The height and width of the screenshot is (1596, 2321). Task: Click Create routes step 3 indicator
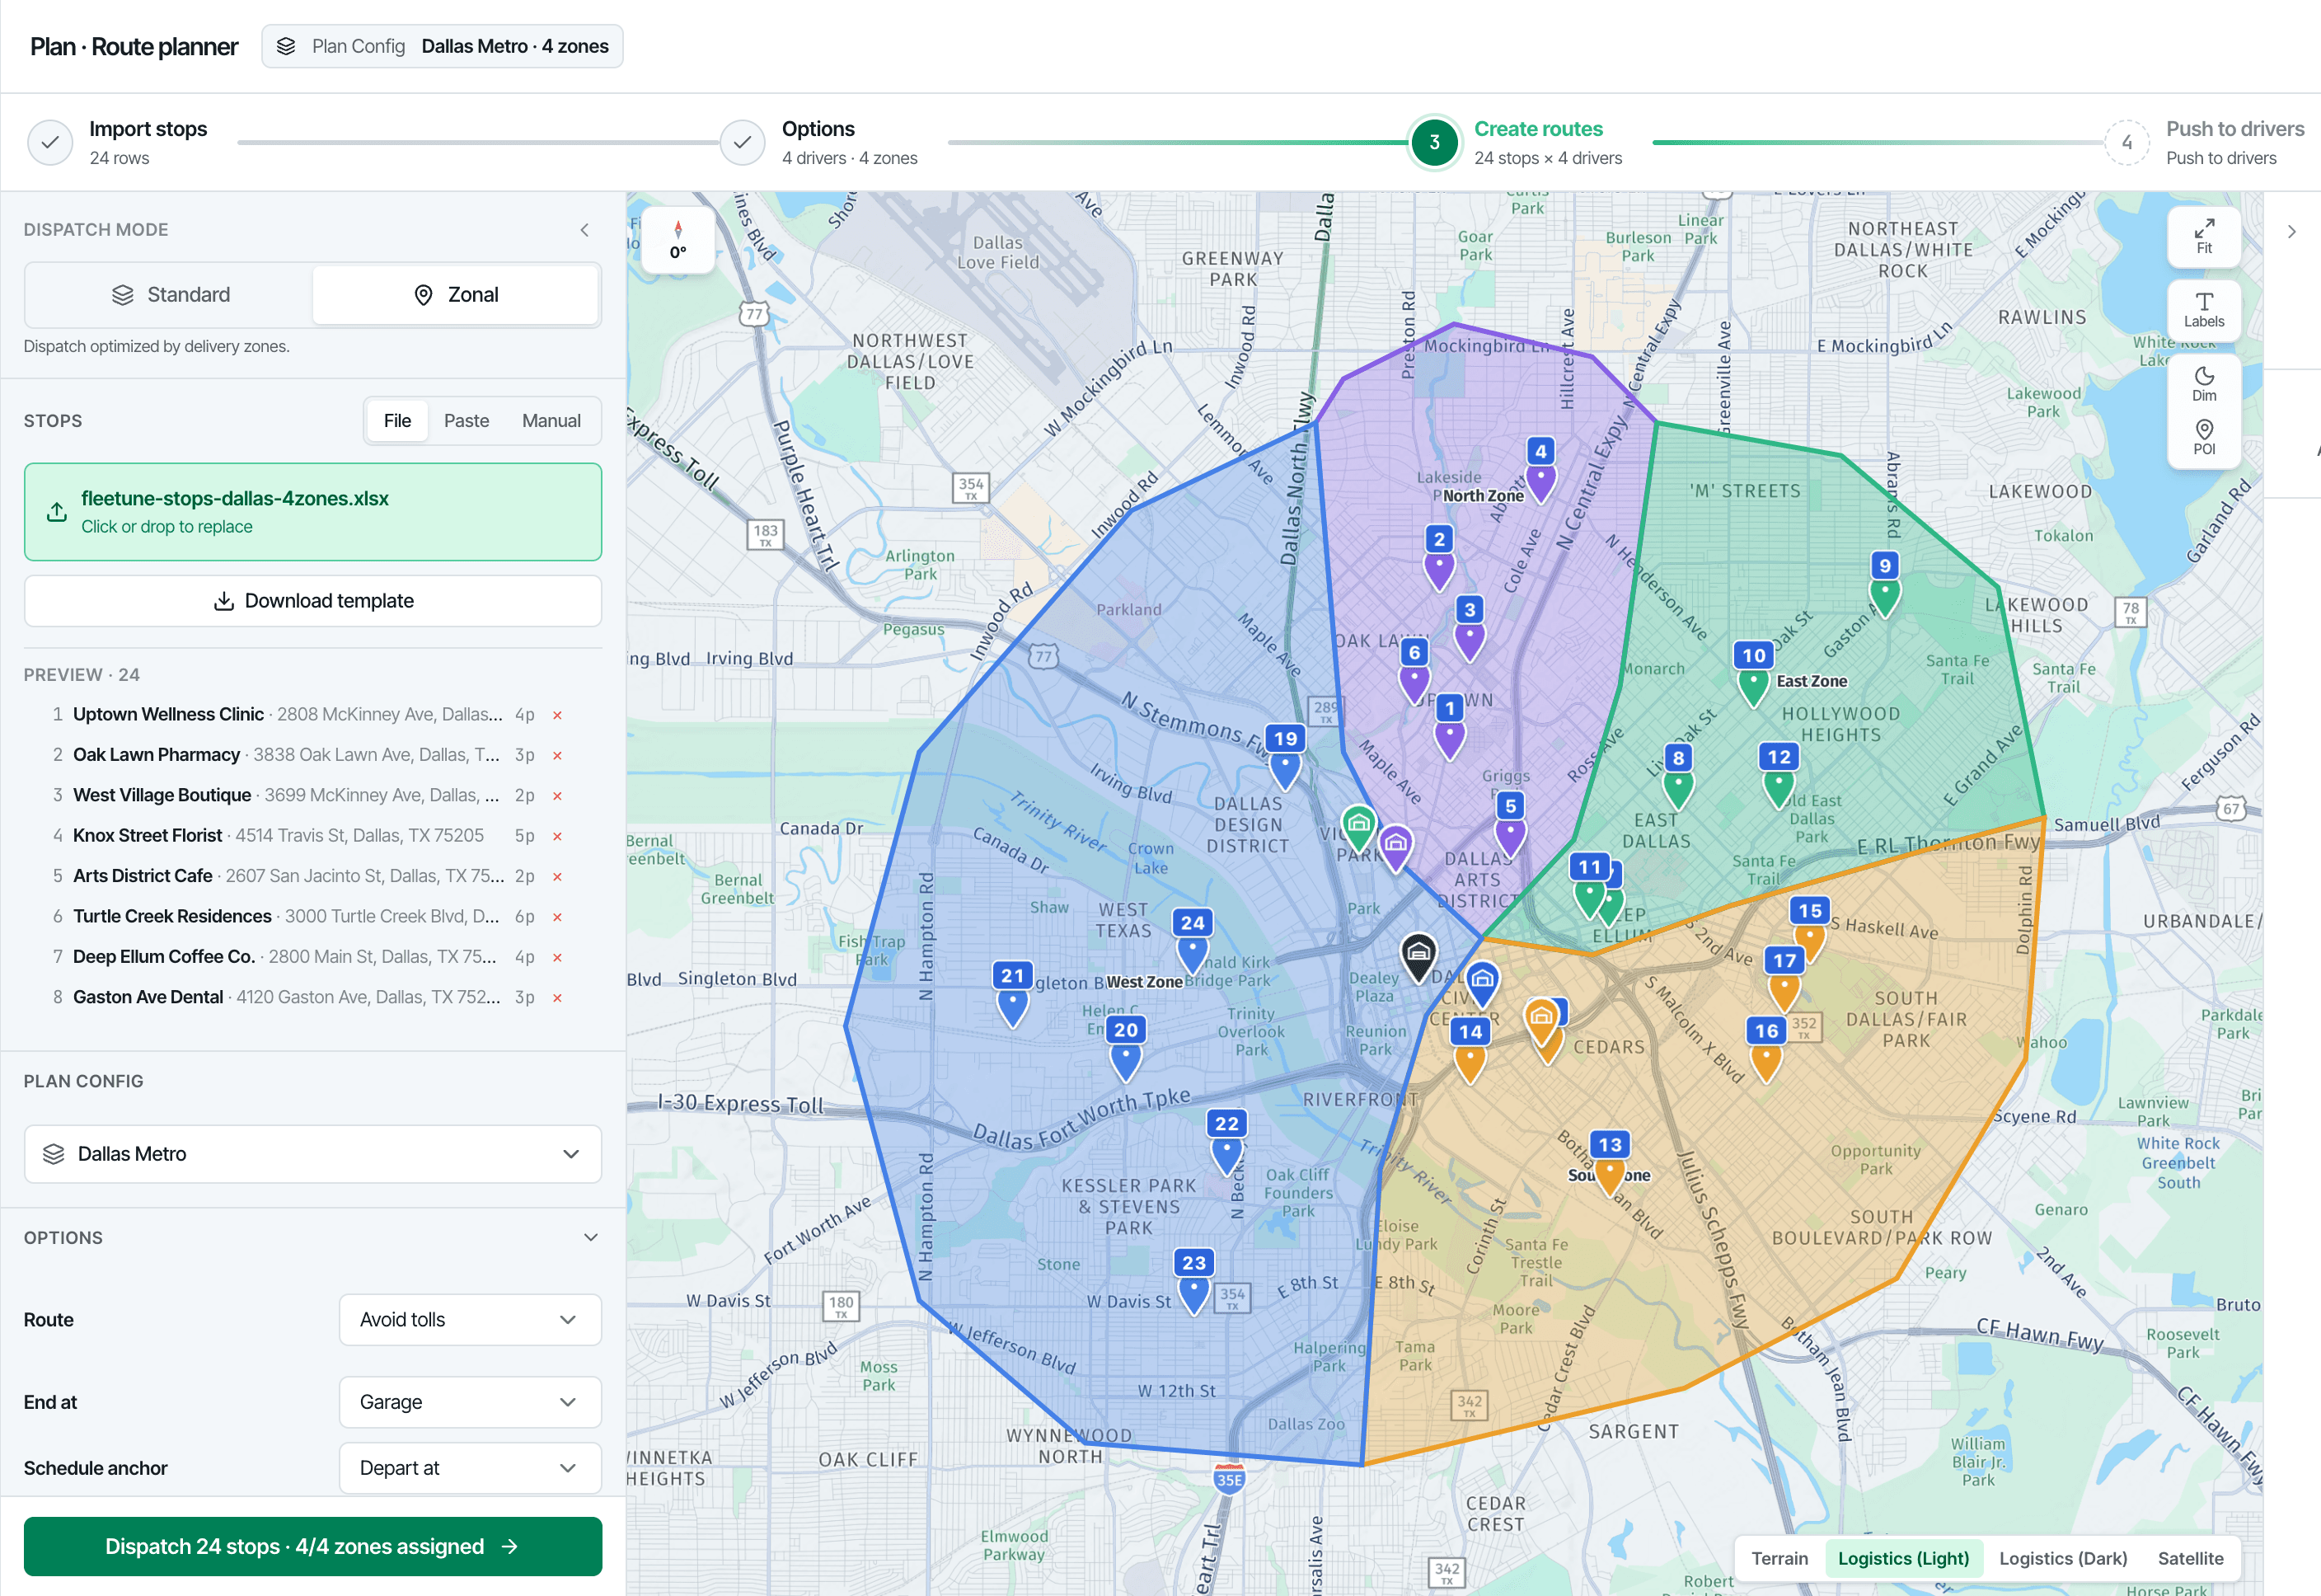coord(1433,142)
